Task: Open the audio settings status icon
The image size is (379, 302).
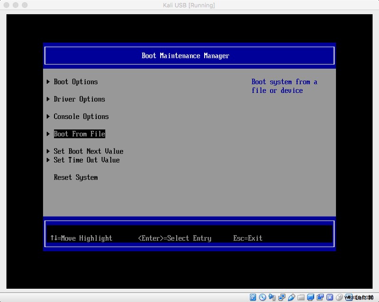Action: point(272,297)
